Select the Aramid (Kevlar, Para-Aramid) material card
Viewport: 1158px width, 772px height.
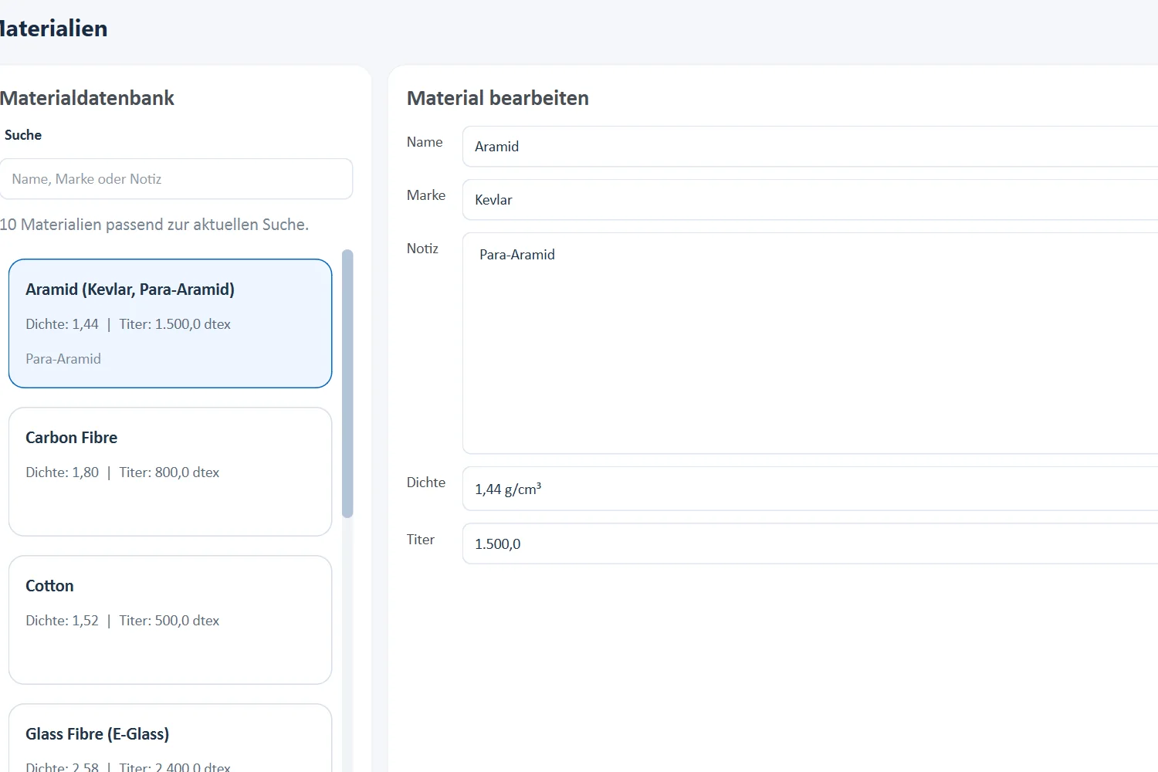pyautogui.click(x=170, y=323)
